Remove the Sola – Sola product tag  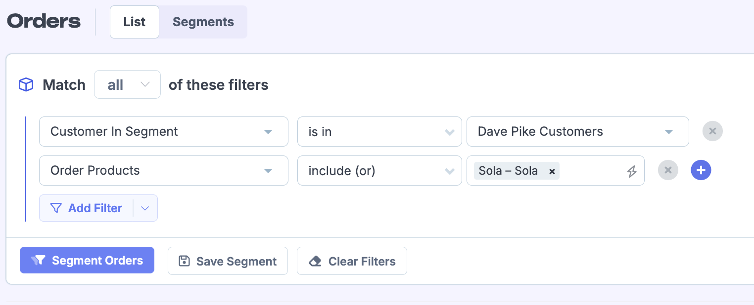point(552,171)
